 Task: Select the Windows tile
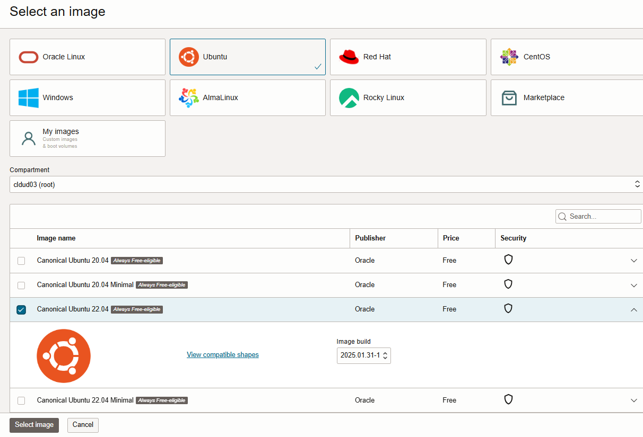point(88,97)
